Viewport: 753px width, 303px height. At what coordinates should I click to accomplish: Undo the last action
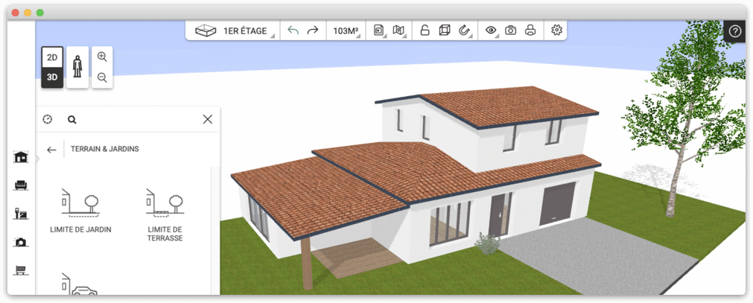(x=293, y=31)
